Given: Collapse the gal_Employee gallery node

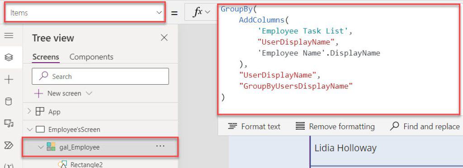Looking at the screenshot, I should coord(41,147).
